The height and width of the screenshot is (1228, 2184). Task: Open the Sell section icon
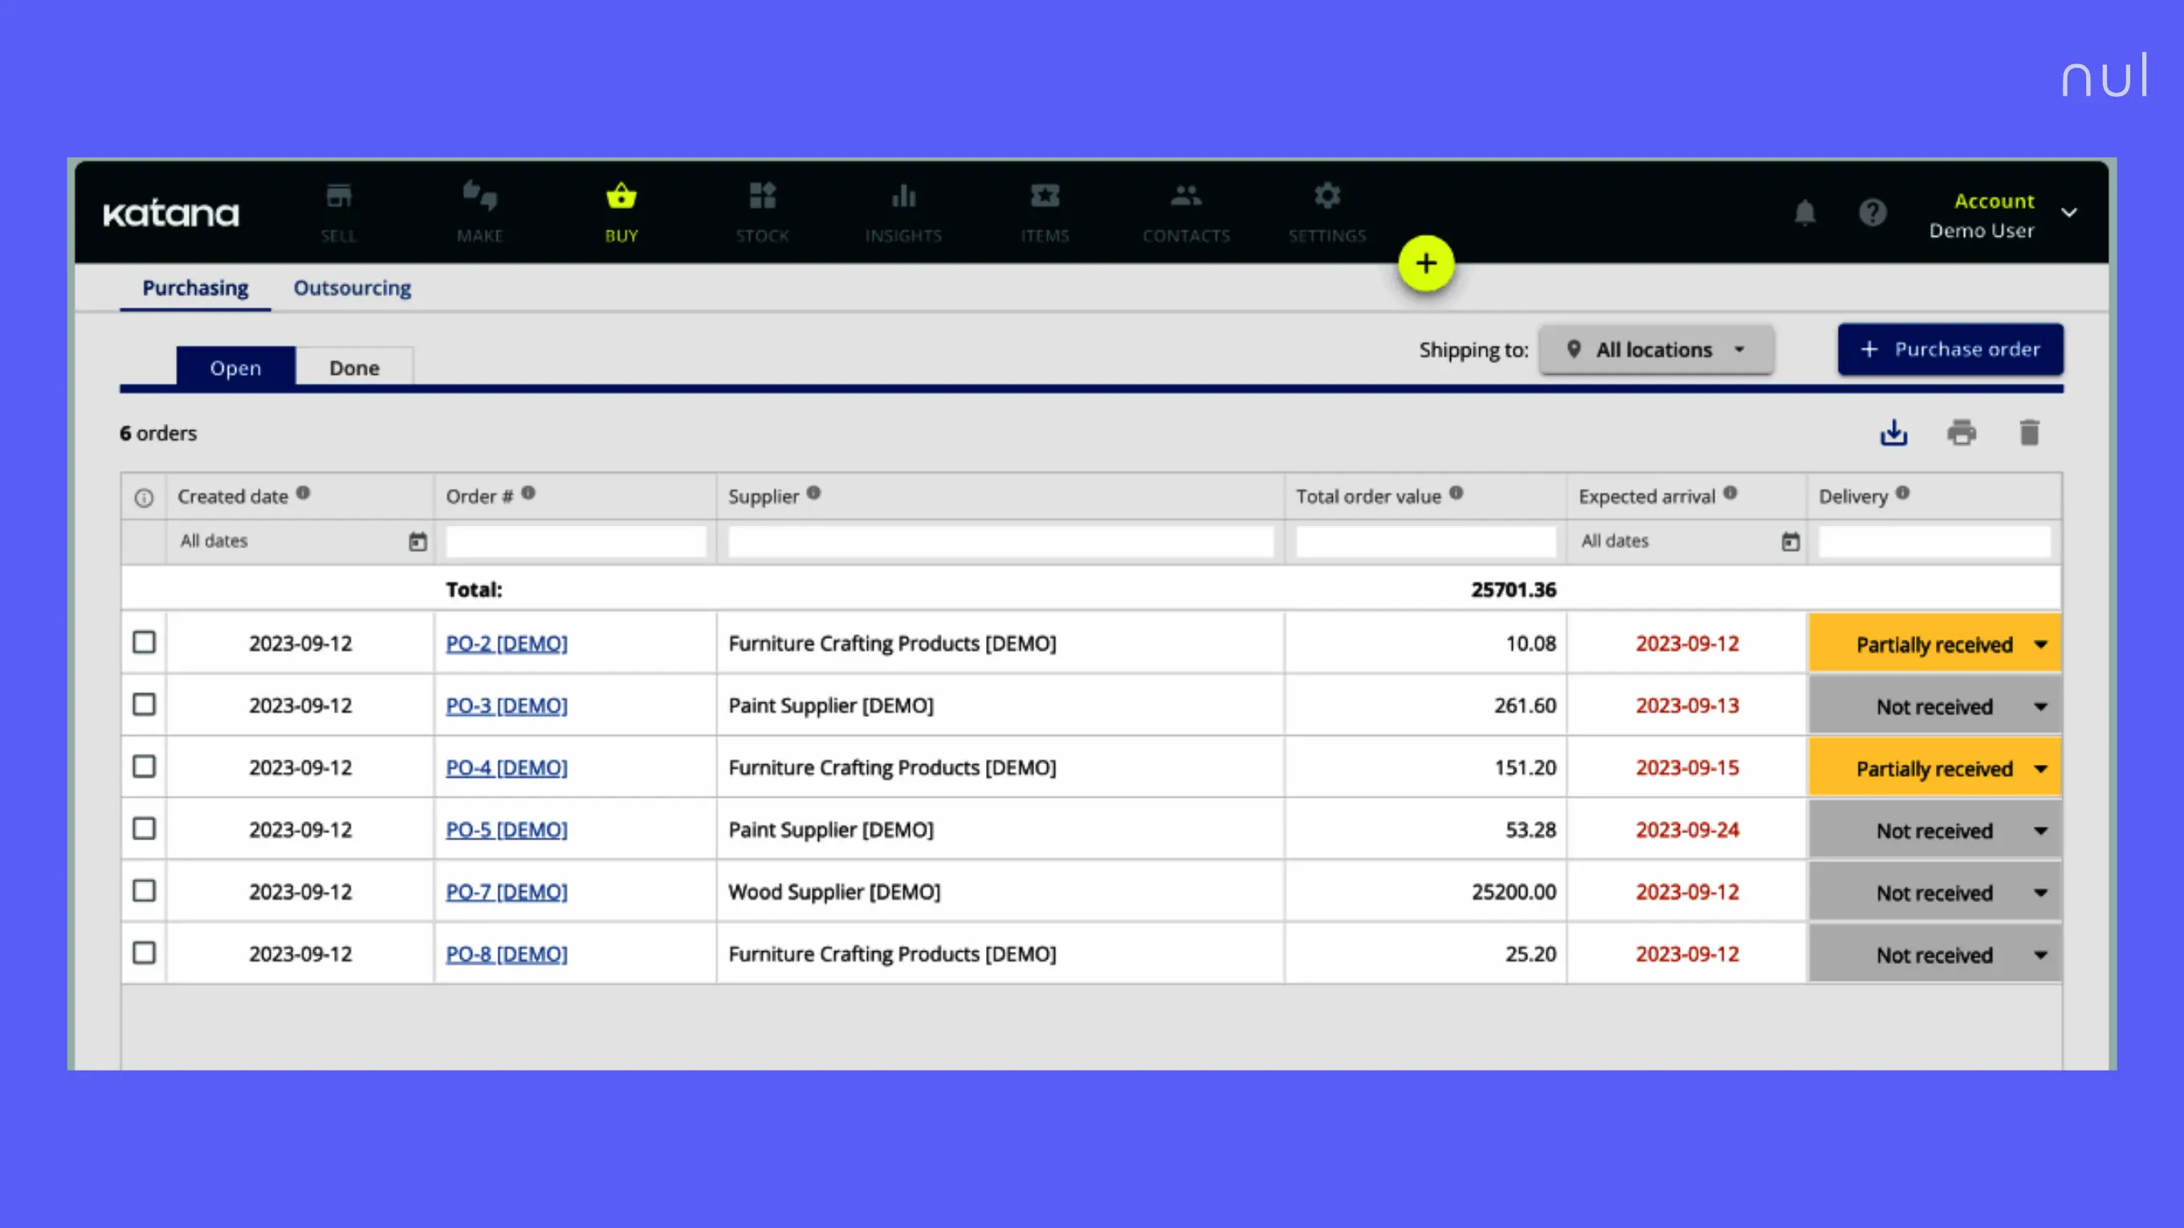(338, 196)
